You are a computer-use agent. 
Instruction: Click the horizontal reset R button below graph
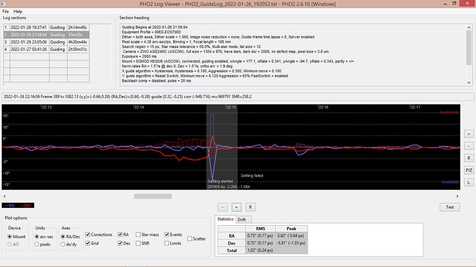coord(250,207)
